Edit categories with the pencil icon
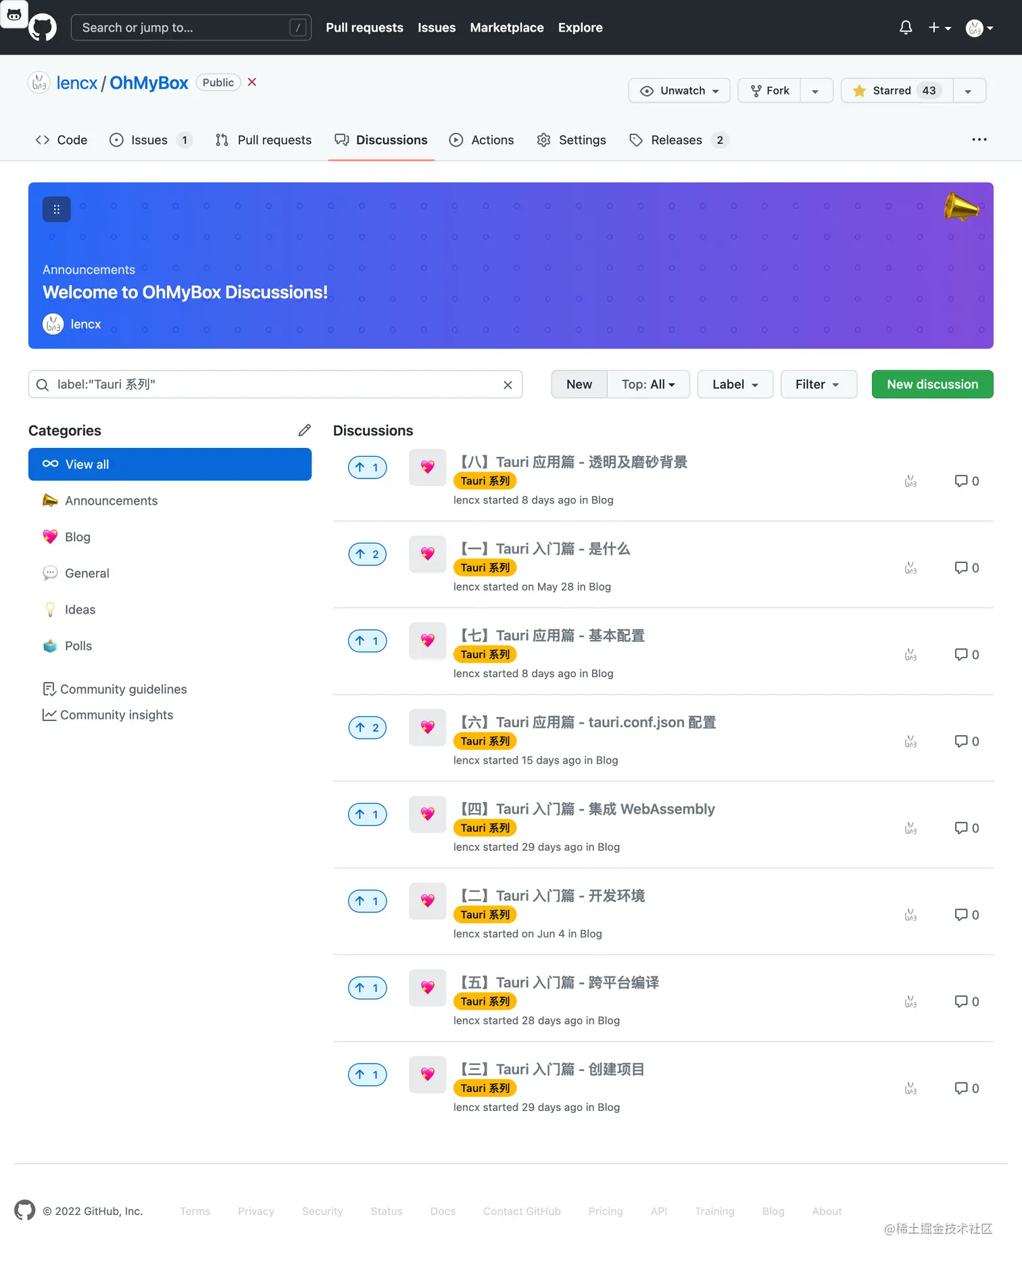Image resolution: width=1022 pixels, height=1265 pixels. (x=305, y=430)
